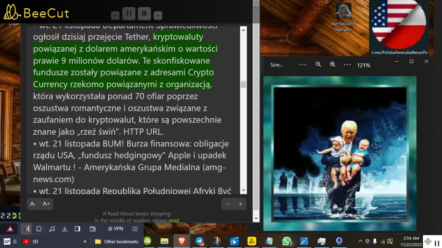Open first ellipsis menu in image viewer
The height and width of the screenshot is (248, 442).
[302, 64]
